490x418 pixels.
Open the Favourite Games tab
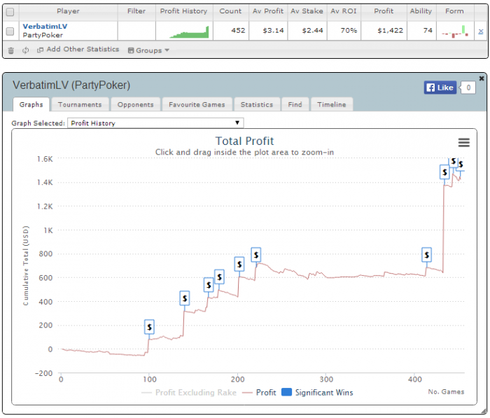[x=197, y=104]
